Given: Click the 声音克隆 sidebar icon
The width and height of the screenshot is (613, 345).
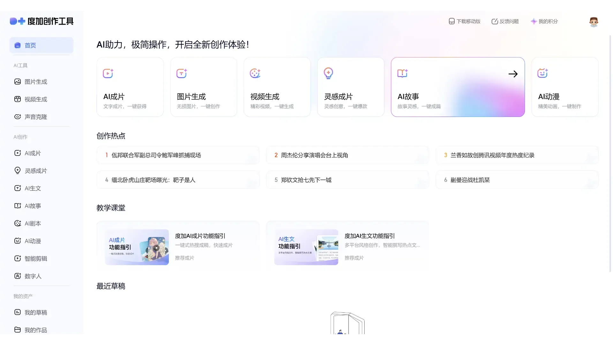Looking at the screenshot, I should (18, 117).
